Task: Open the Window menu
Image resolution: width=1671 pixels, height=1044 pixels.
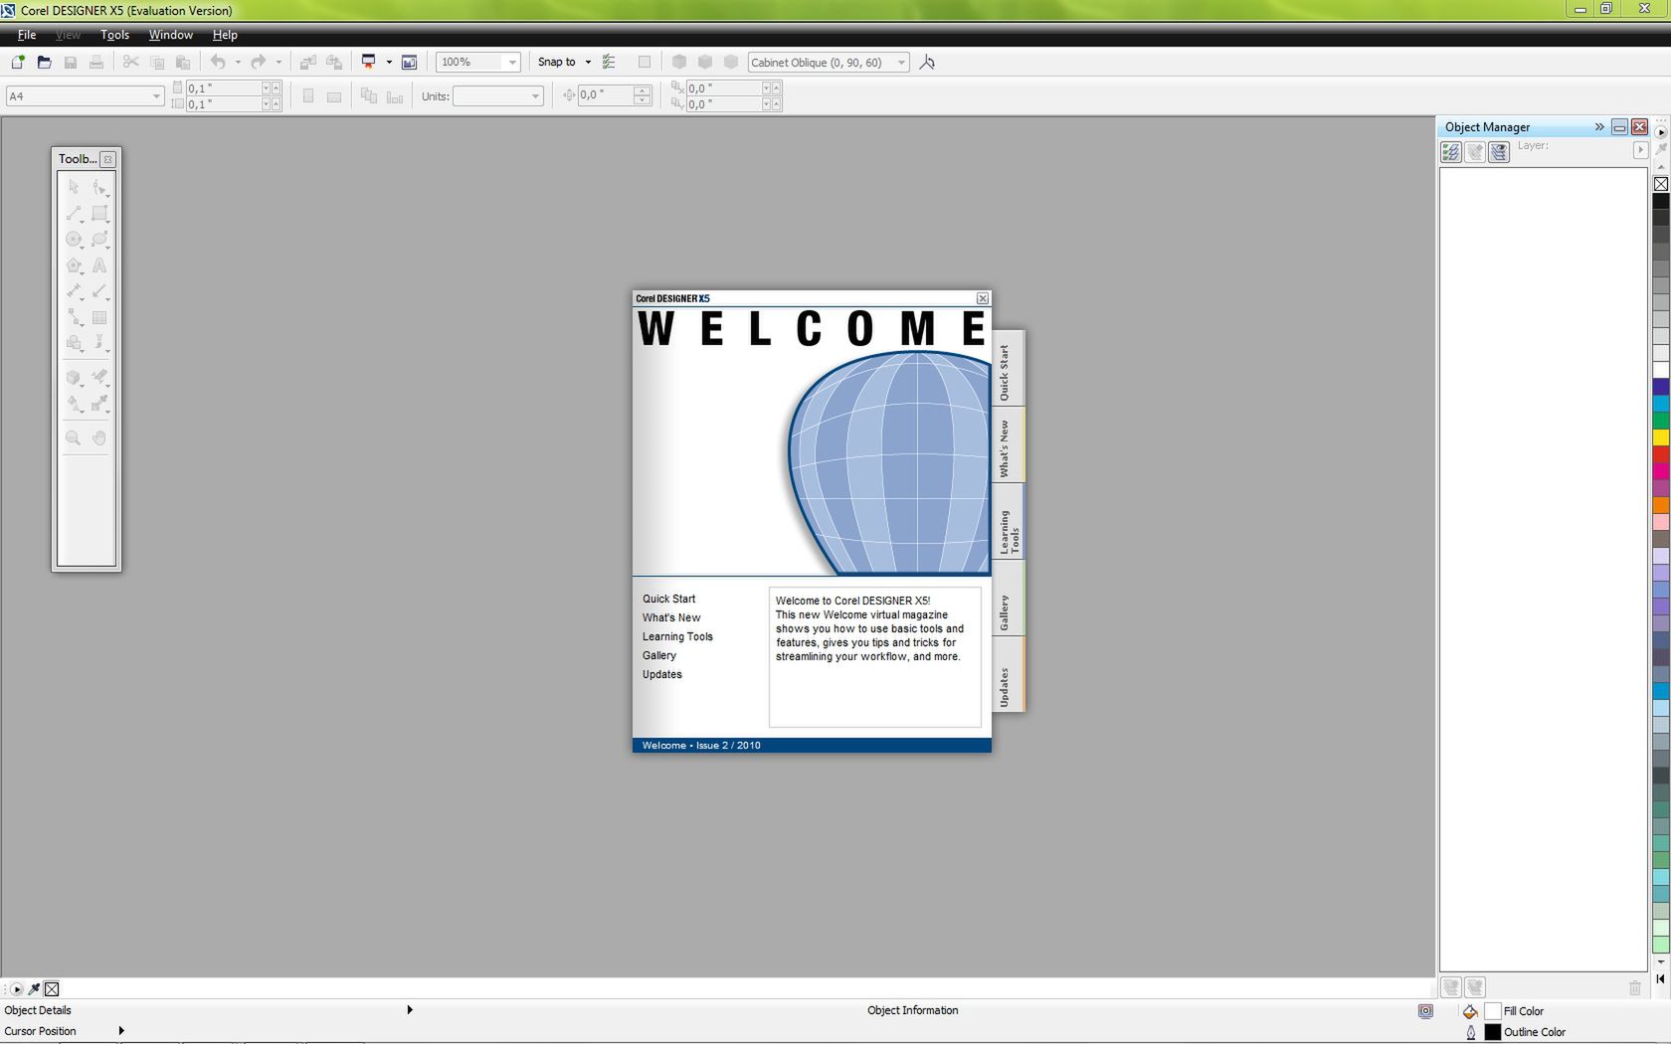Action: (170, 35)
